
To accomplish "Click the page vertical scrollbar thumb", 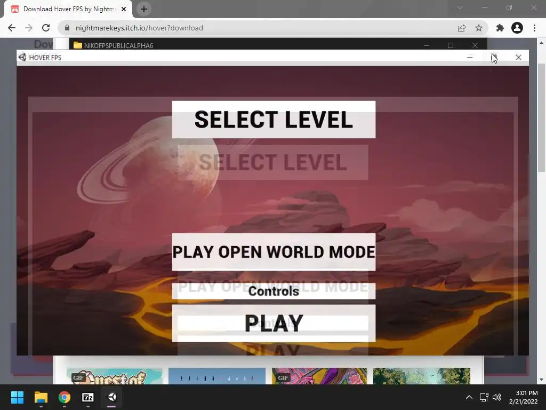I will (541, 118).
